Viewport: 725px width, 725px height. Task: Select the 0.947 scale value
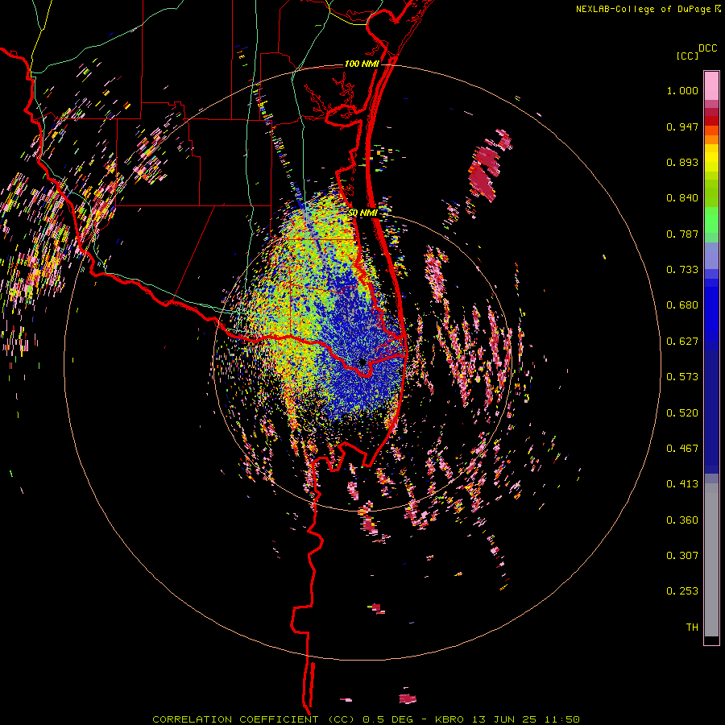click(682, 126)
